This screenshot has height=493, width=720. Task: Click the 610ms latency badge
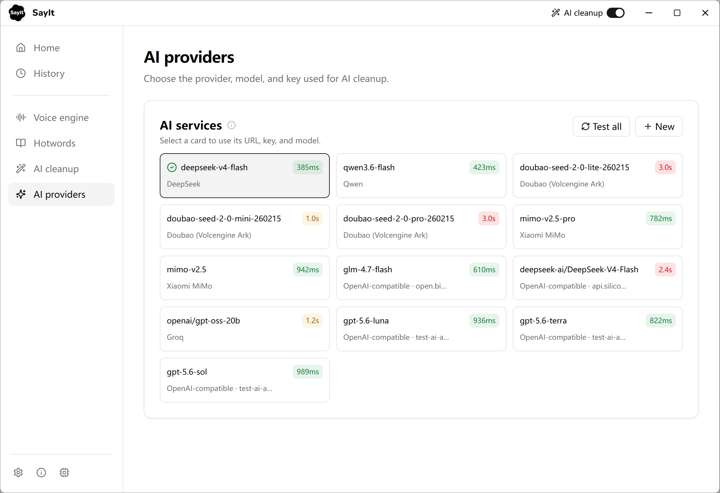[x=484, y=270]
